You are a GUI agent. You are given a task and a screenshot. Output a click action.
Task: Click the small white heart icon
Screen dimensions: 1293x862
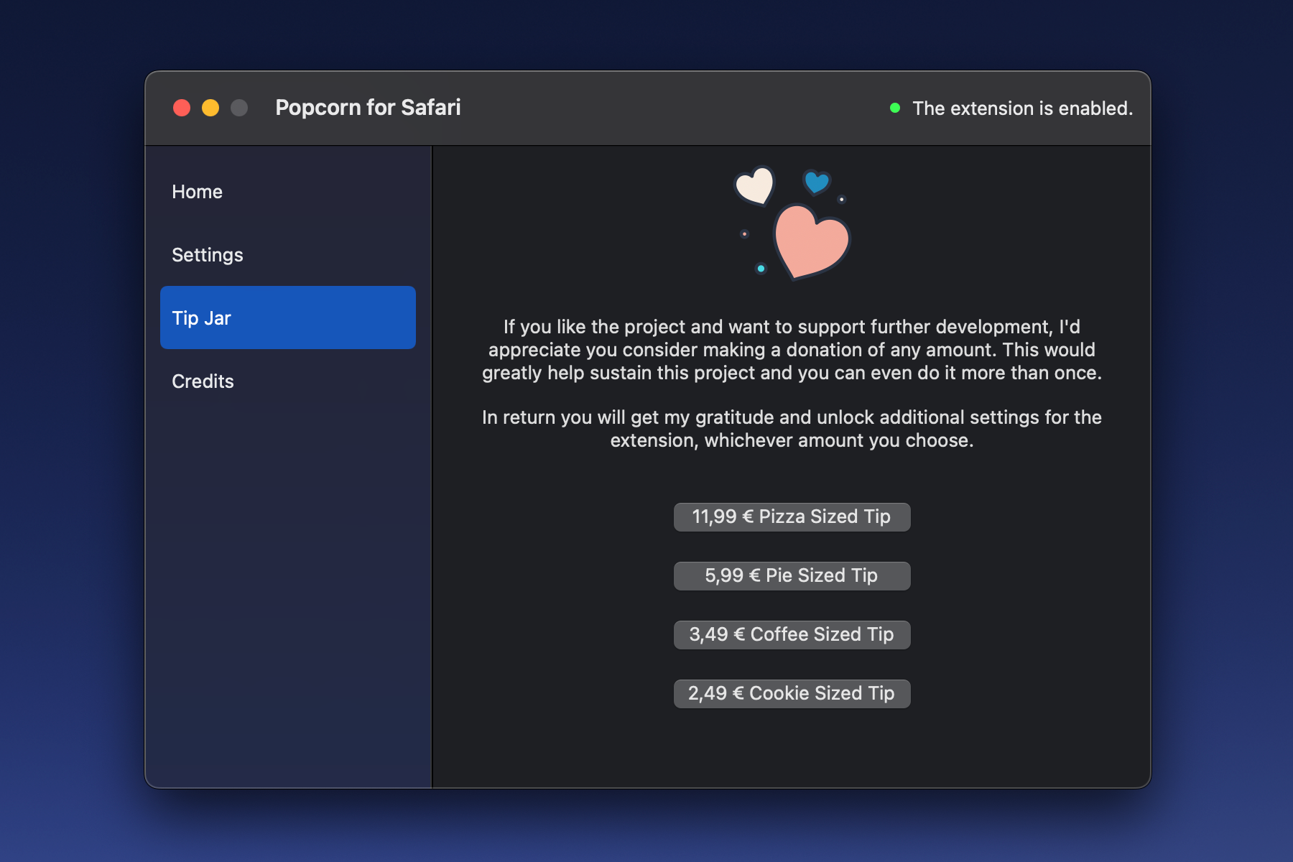(754, 185)
